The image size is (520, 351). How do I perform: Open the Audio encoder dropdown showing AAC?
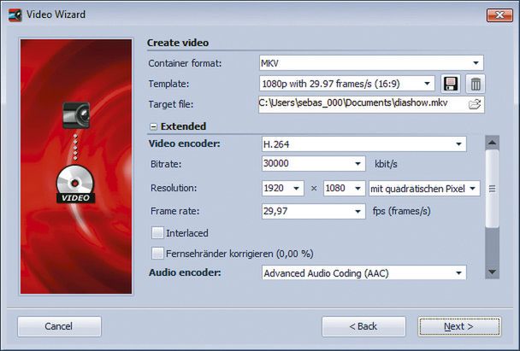click(x=363, y=272)
